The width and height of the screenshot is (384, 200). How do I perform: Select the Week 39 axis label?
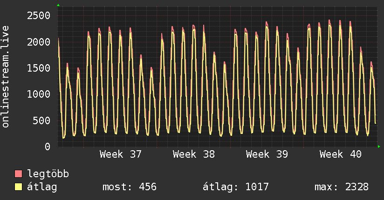tap(267, 154)
